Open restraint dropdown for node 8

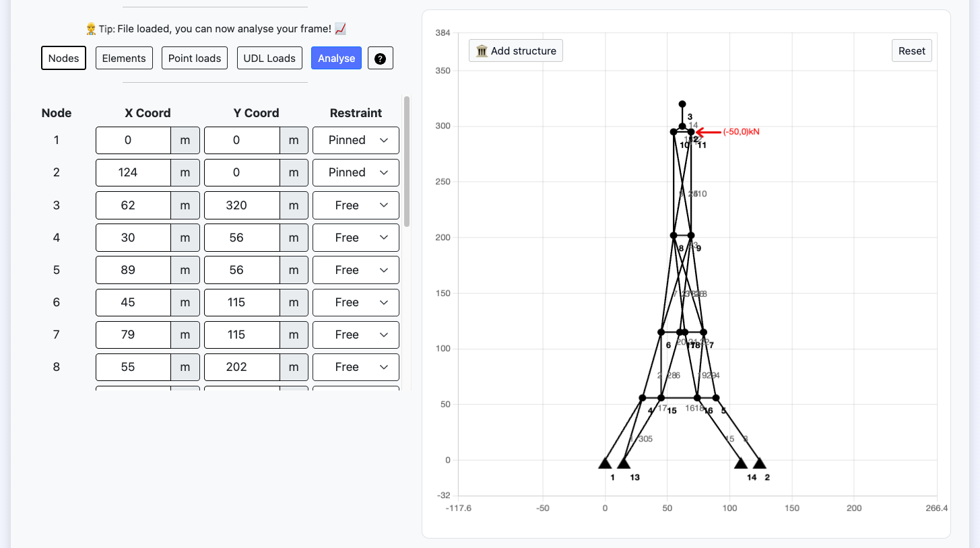click(356, 367)
